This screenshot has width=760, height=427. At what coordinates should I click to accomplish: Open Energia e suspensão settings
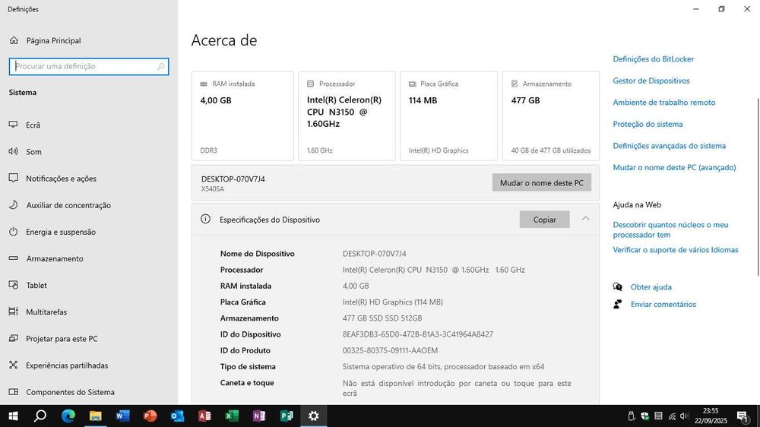[x=61, y=232]
